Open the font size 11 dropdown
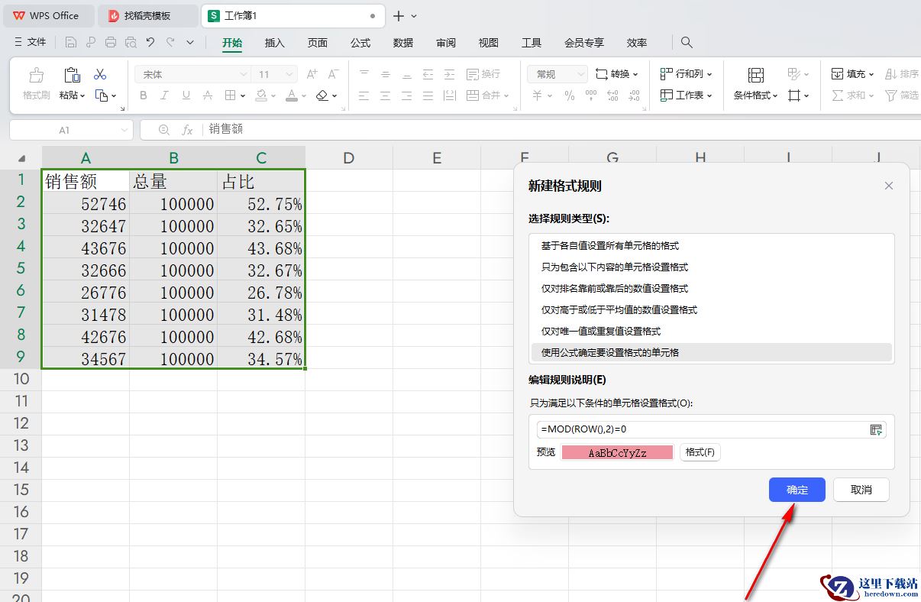 (x=289, y=74)
